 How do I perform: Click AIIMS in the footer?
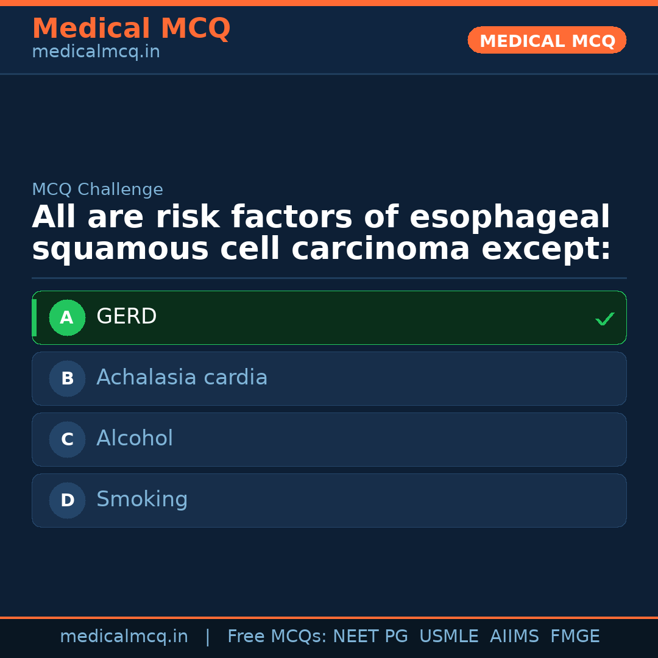514,637
